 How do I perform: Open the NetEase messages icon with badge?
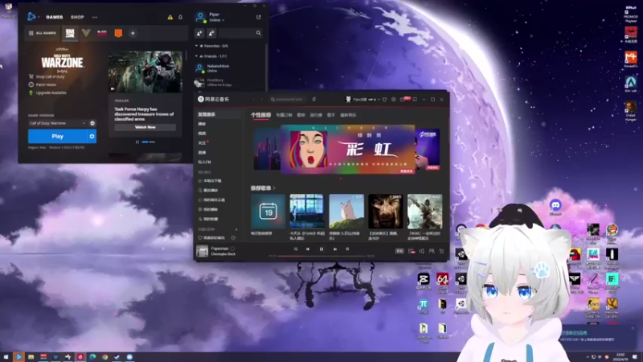point(403,99)
